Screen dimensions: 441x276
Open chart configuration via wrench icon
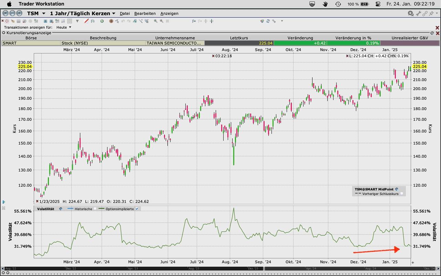[418, 13]
